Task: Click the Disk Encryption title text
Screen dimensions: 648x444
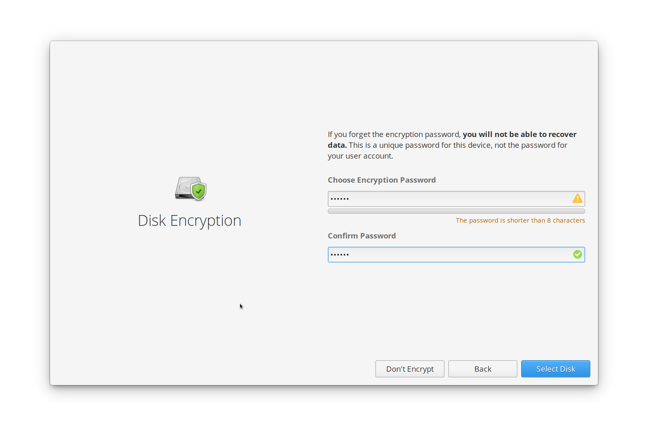Action: pyautogui.click(x=189, y=220)
